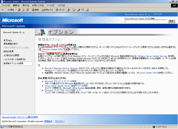Click the History toolbar icon
Viewport: 178px width, 129px height.
tap(68, 10)
